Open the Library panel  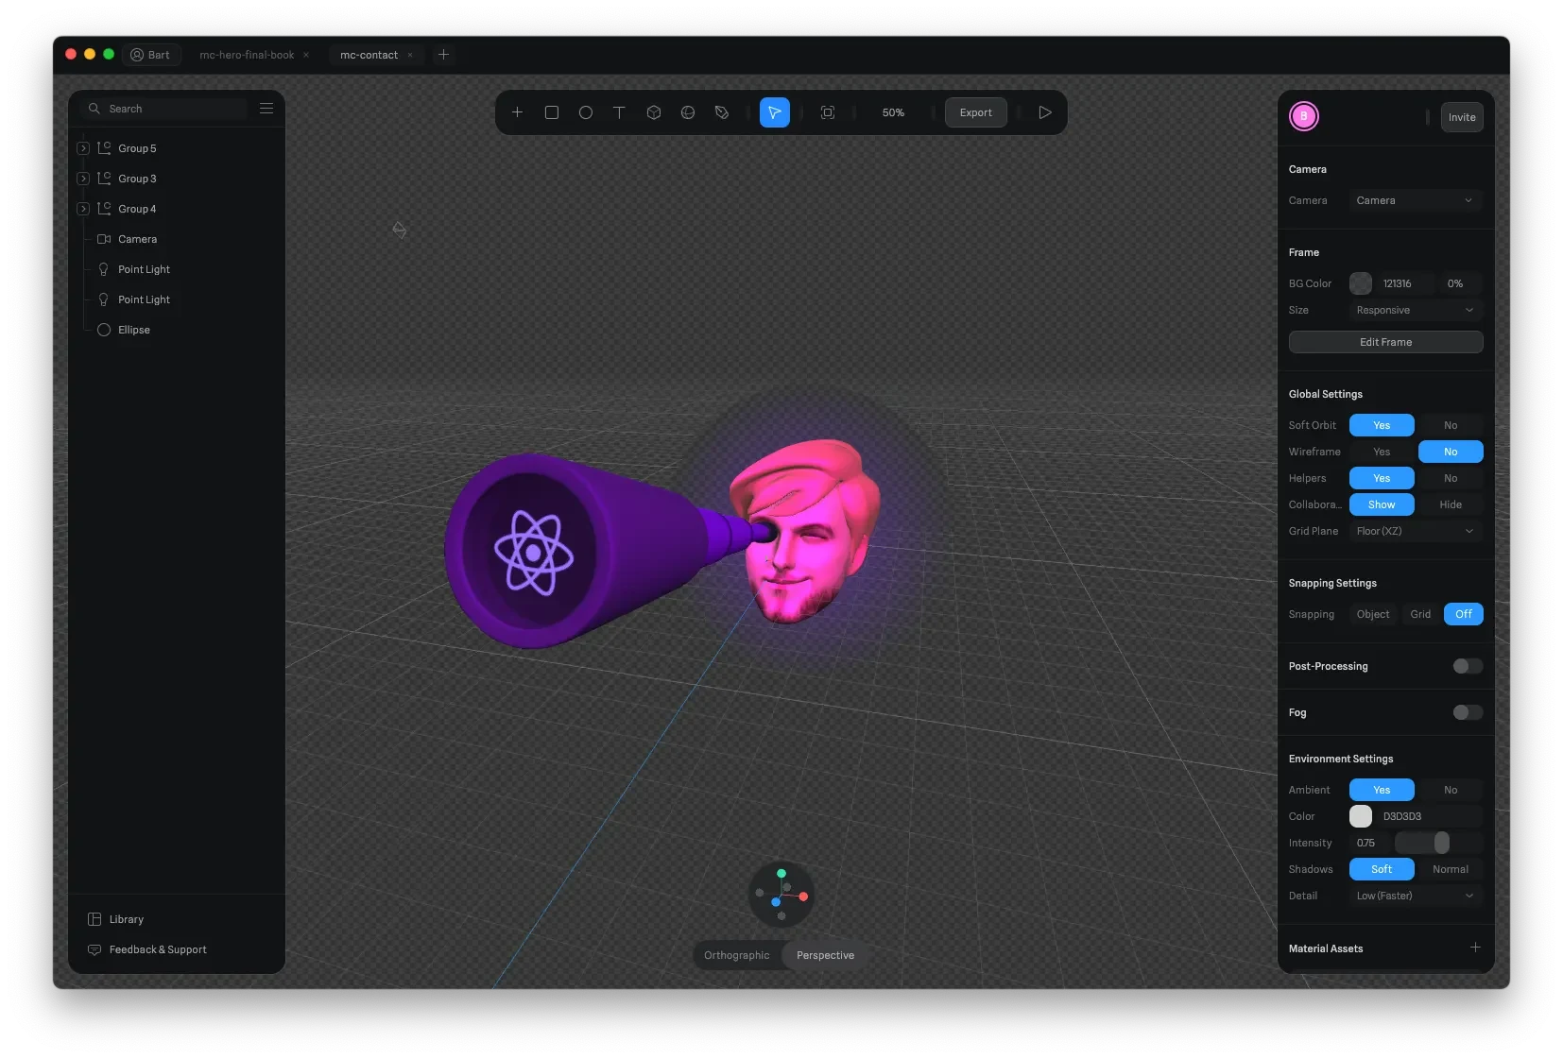pos(127,919)
